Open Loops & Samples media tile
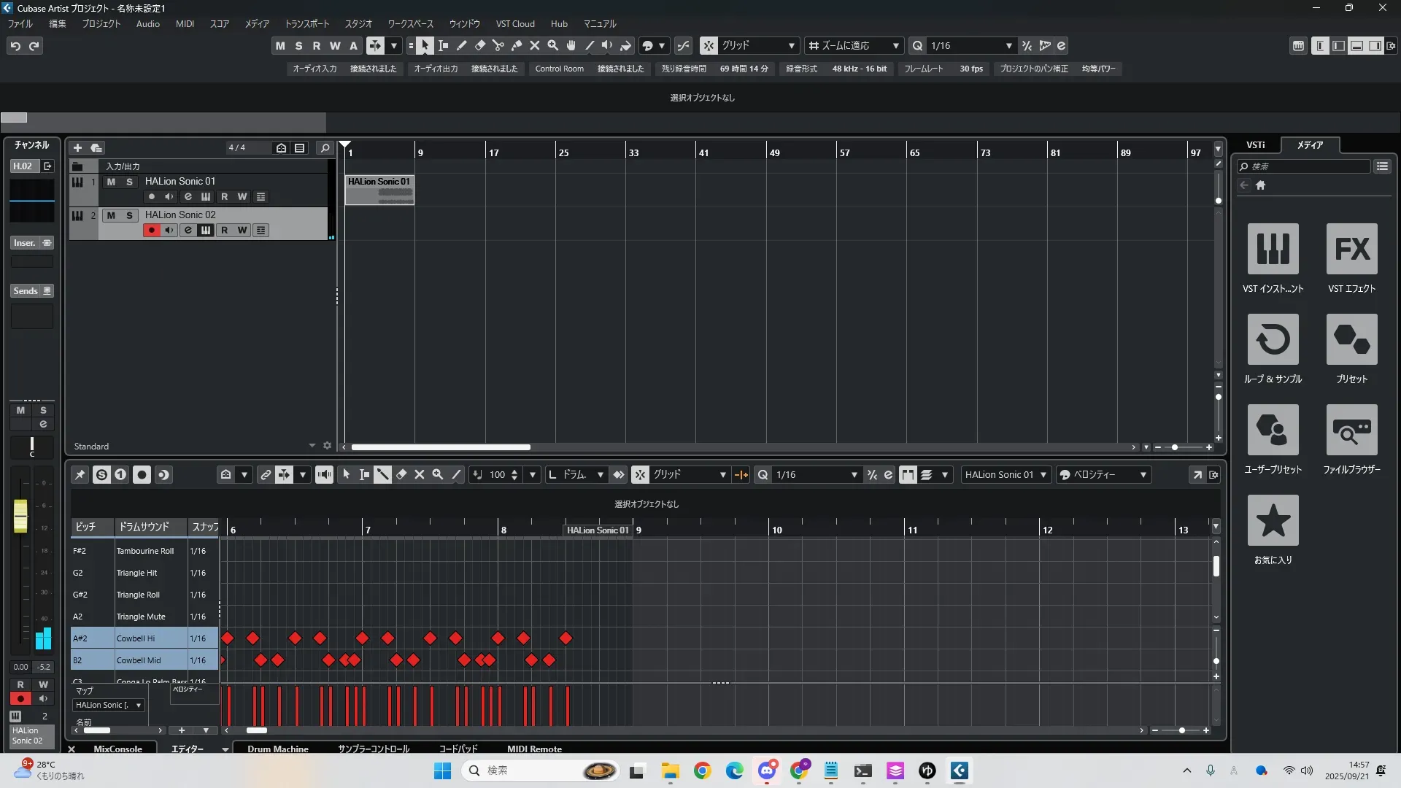The image size is (1401, 788). point(1273,340)
